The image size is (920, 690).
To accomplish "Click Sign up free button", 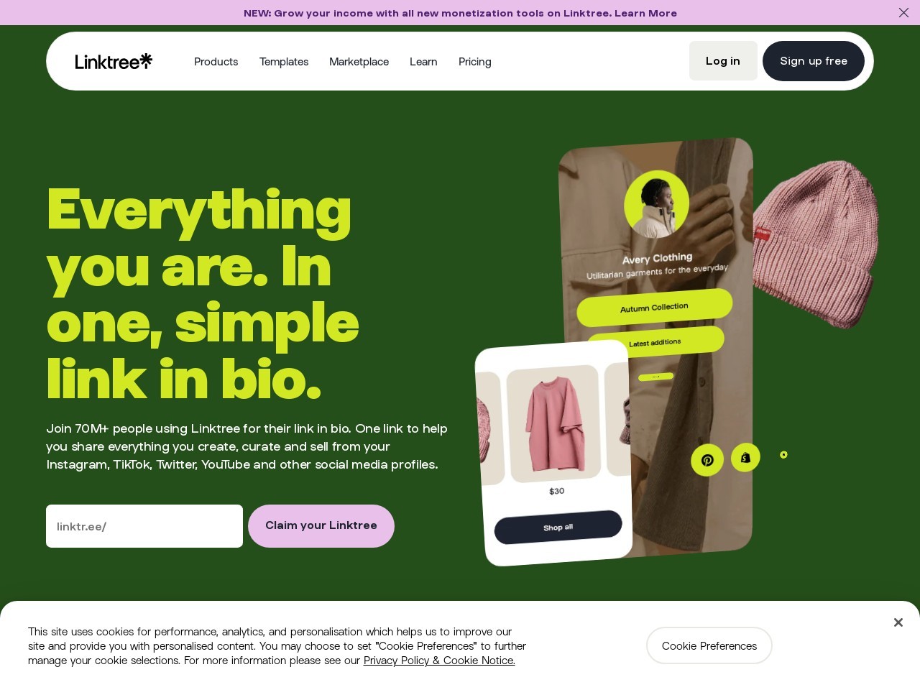I will tap(814, 61).
